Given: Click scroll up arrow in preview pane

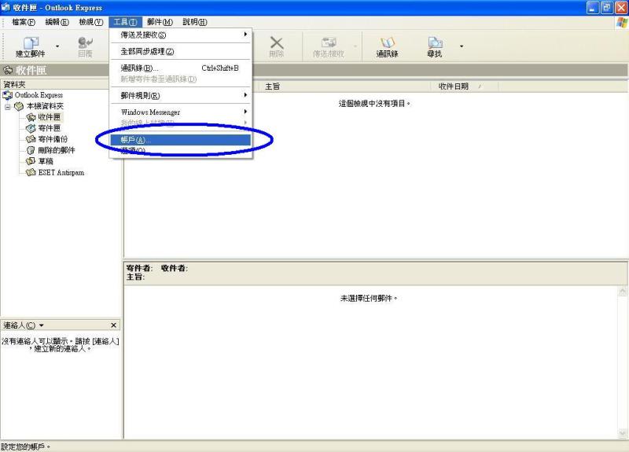Looking at the screenshot, I should pyautogui.click(x=623, y=291).
